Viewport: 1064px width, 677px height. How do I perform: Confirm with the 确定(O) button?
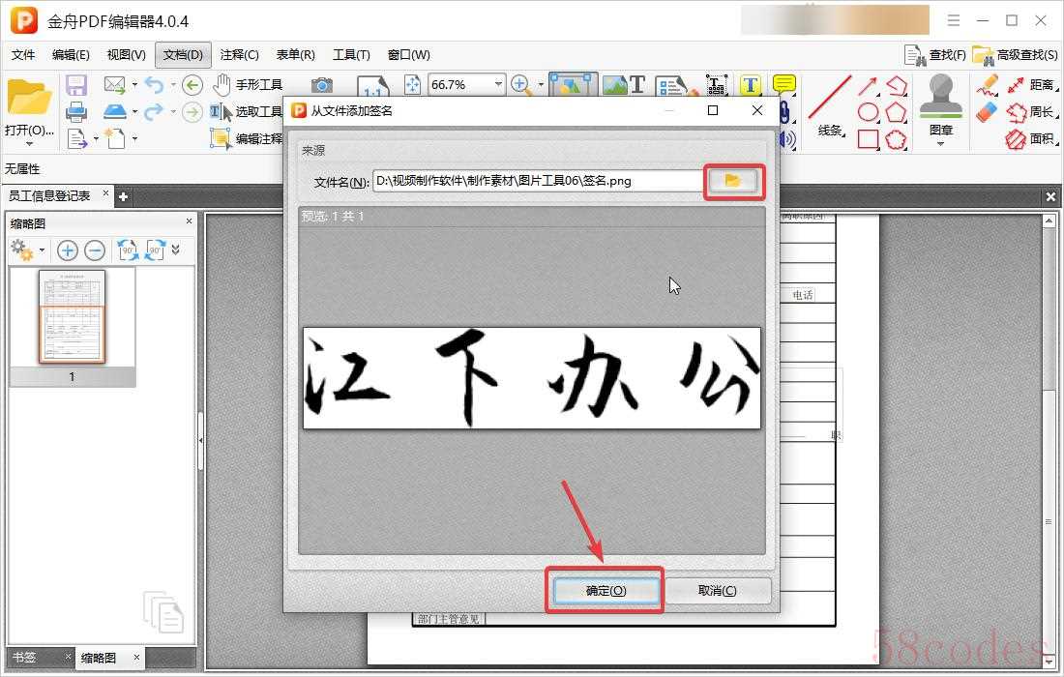(606, 590)
